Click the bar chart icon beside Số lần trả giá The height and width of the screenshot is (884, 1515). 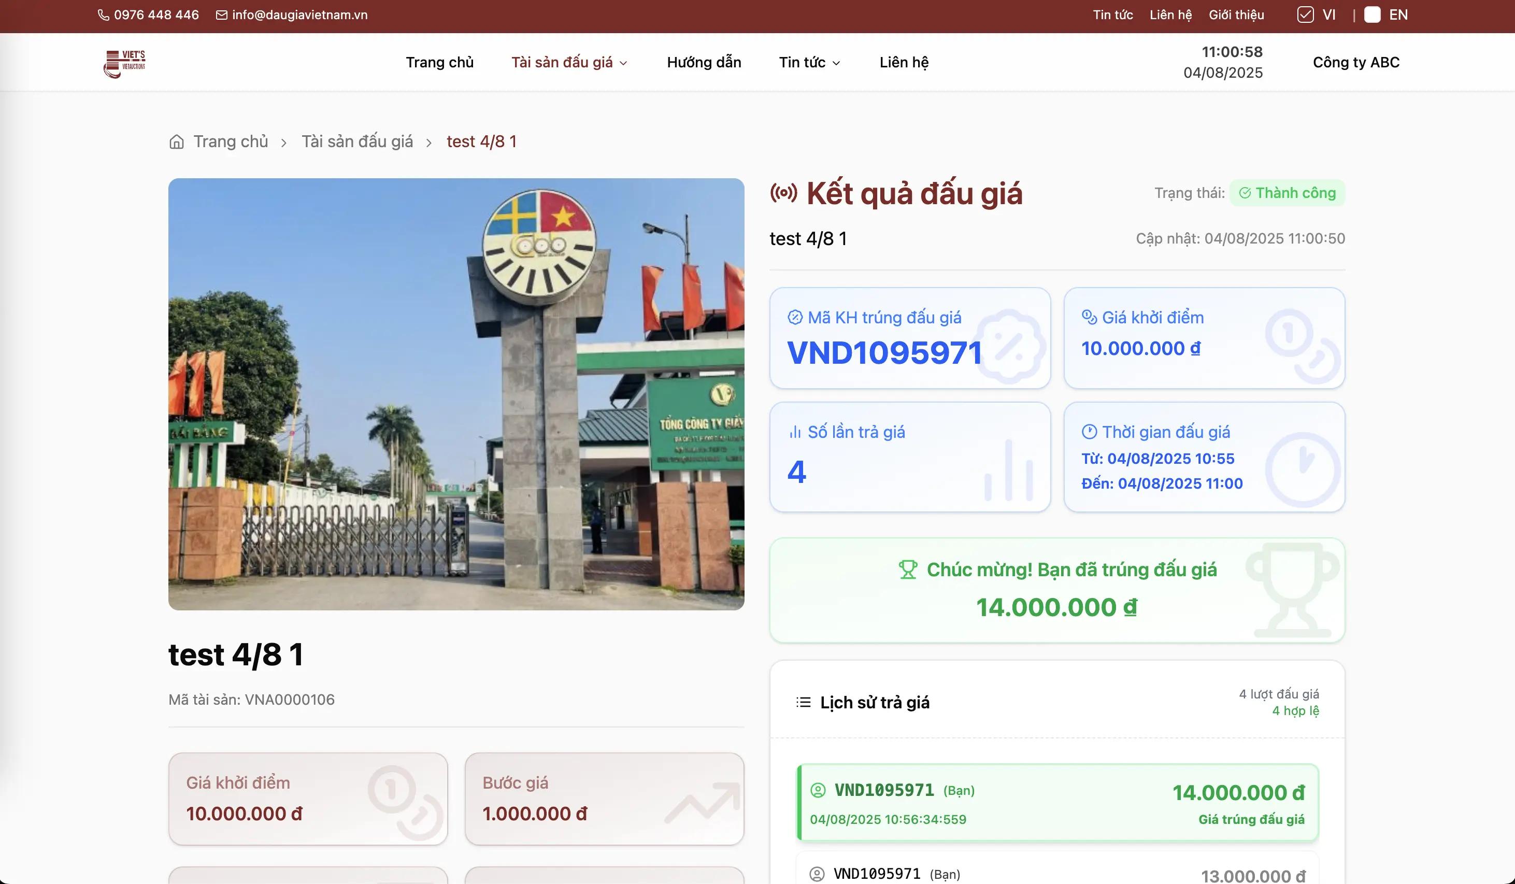795,432
